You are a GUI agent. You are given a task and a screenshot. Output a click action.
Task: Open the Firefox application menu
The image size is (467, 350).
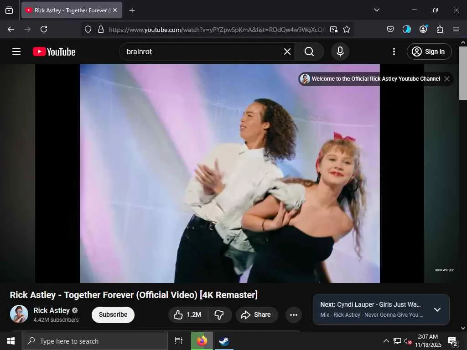(x=456, y=29)
